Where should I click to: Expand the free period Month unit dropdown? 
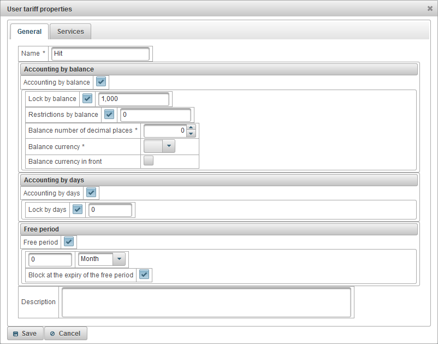(x=119, y=259)
